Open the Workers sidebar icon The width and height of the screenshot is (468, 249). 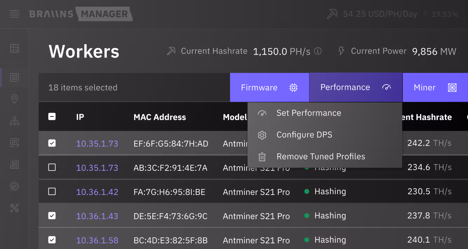(x=14, y=78)
